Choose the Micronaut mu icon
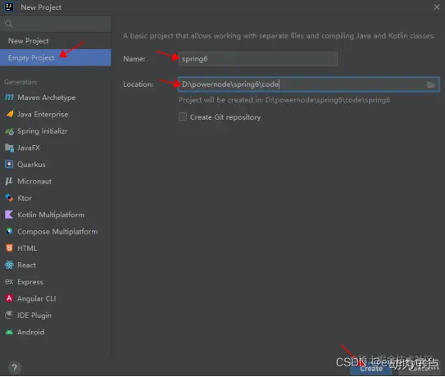This screenshot has height=377, width=445. pyautogui.click(x=9, y=181)
